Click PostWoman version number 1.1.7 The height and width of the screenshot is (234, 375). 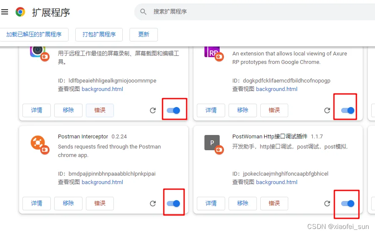317,137
